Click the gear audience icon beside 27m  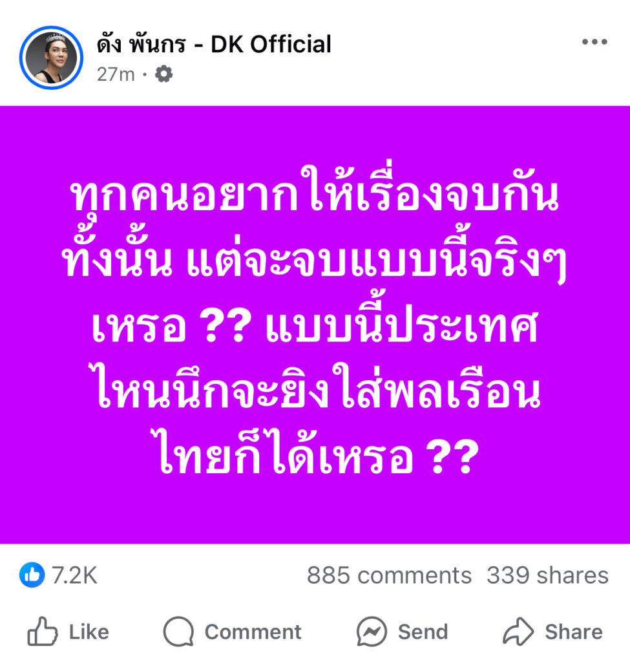click(x=163, y=74)
